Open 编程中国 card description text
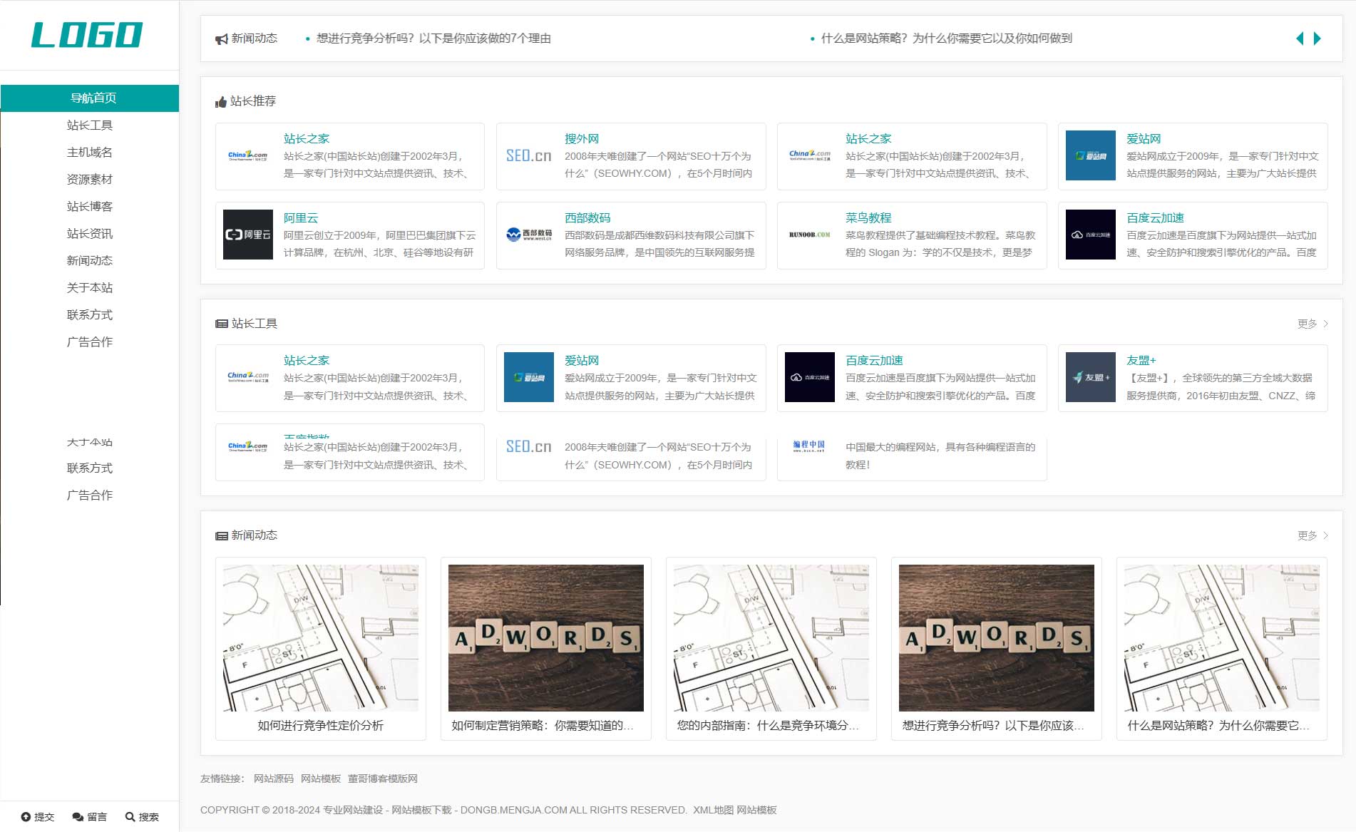Screen dimensions: 1356x832 pos(940,456)
